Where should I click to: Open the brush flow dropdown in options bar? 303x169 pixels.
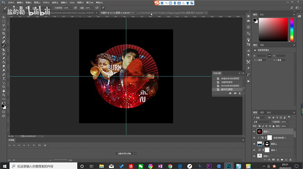pos(92,8)
